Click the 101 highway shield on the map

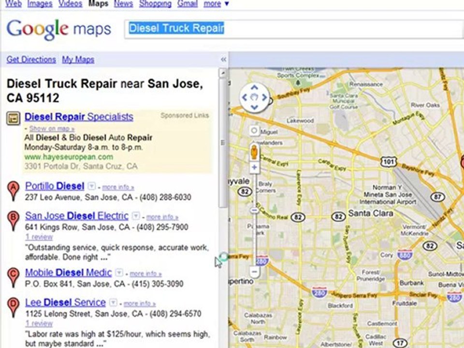[389, 161]
